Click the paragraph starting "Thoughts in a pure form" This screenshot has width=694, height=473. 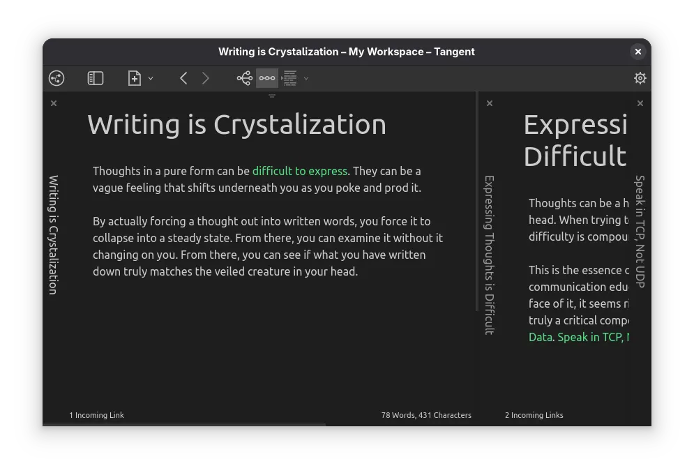[257, 179]
